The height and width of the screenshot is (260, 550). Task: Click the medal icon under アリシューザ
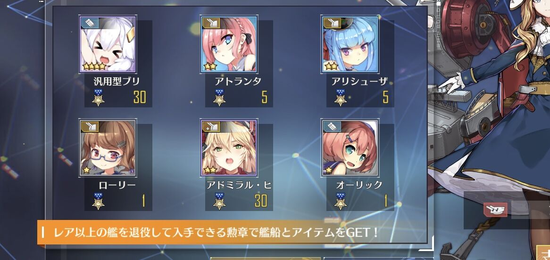(x=340, y=97)
